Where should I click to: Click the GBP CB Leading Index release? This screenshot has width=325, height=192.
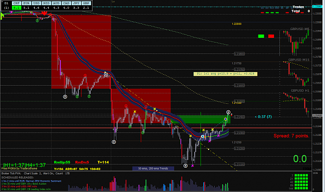coord(26,189)
